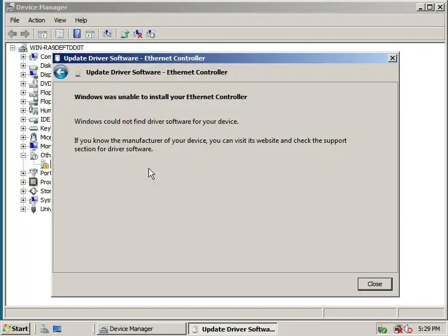Click the Start button
The image size is (448, 336).
click(x=16, y=329)
